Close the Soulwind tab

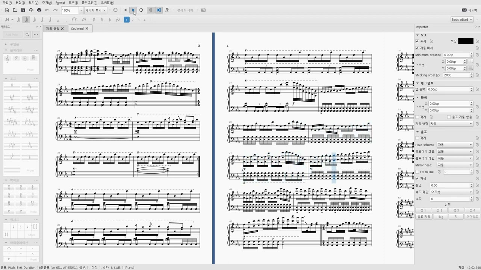[x=87, y=28]
